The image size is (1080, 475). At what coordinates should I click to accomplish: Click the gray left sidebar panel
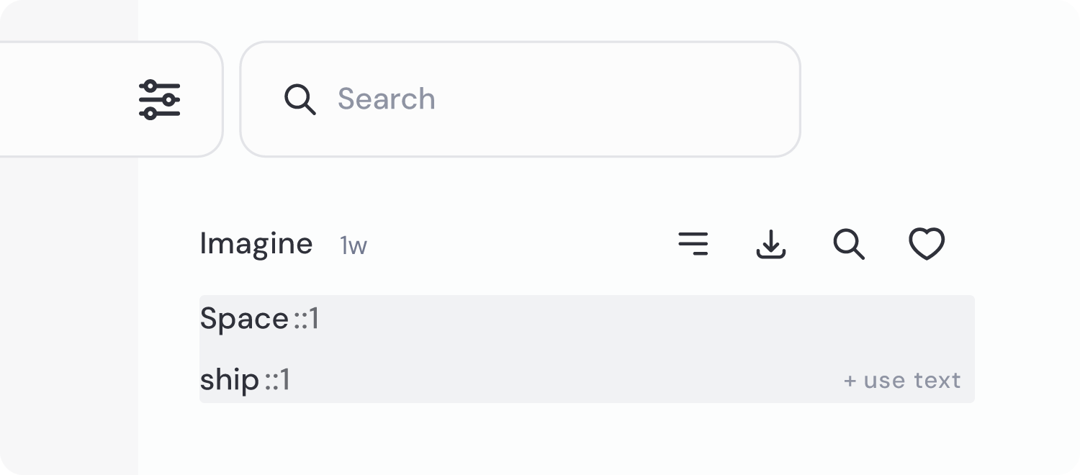68,302
